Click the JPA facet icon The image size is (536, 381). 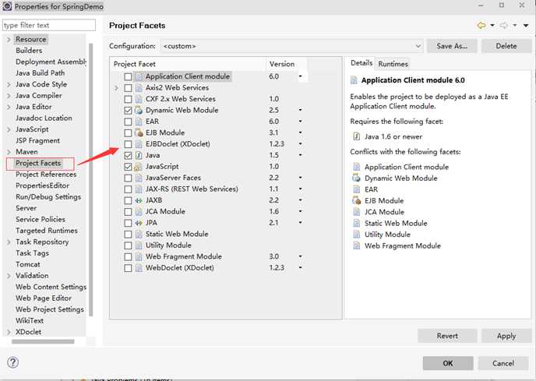point(139,223)
